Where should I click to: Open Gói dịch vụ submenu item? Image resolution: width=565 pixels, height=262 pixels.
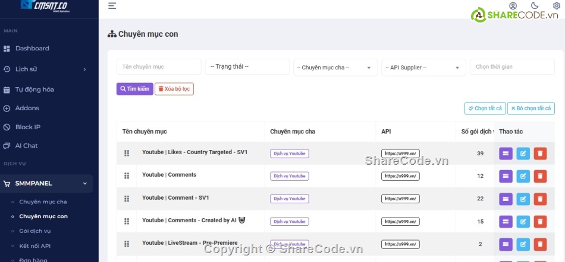click(x=35, y=231)
